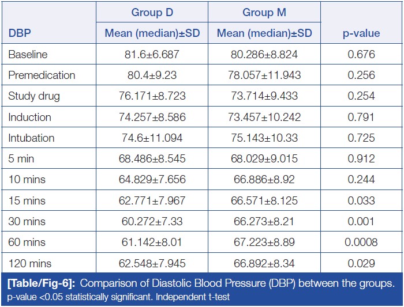Viewport: 404px width, 307px height.
Task: Select the 60 mins row label
Action: pyautogui.click(x=26, y=242)
